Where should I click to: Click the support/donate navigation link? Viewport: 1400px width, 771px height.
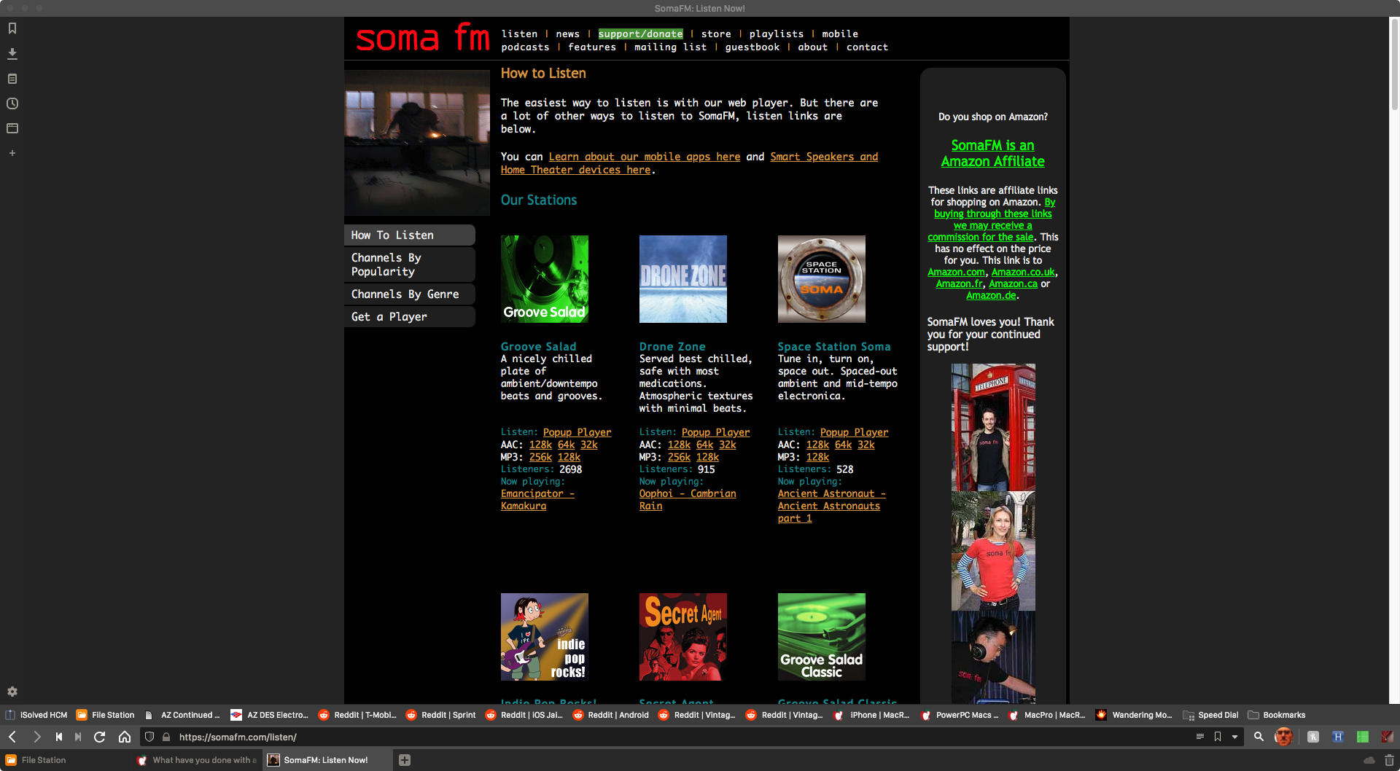click(640, 34)
